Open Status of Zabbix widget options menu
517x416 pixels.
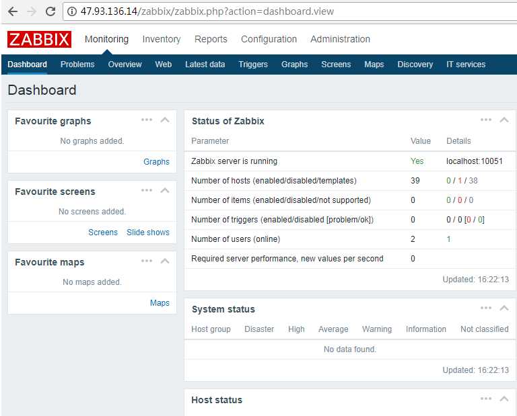coord(486,120)
